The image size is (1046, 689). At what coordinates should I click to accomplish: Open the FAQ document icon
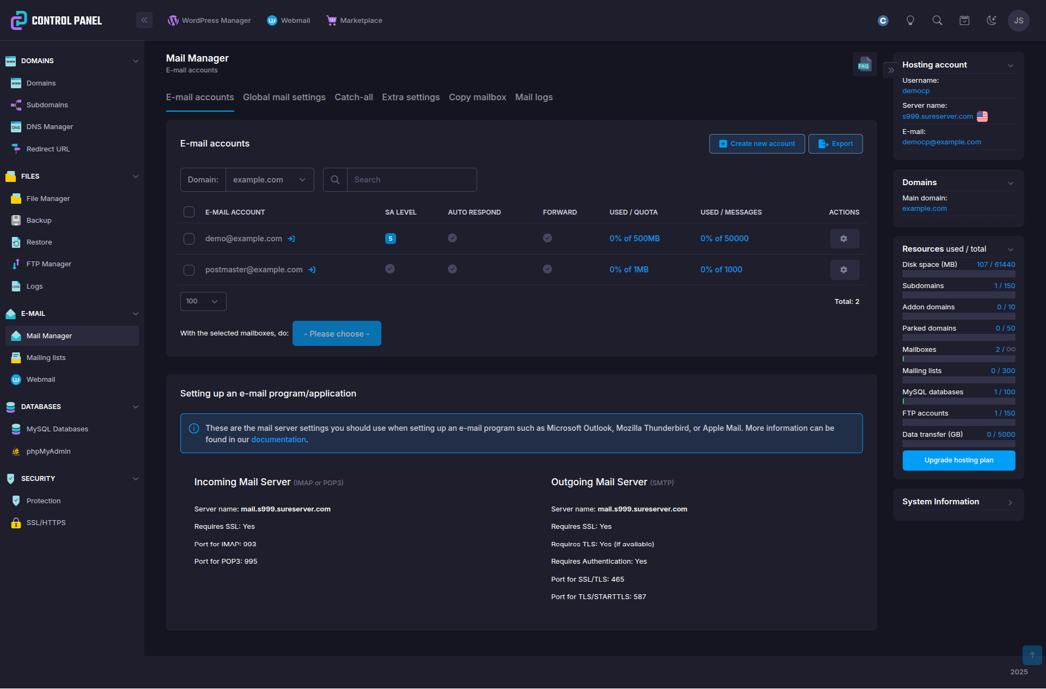(865, 64)
